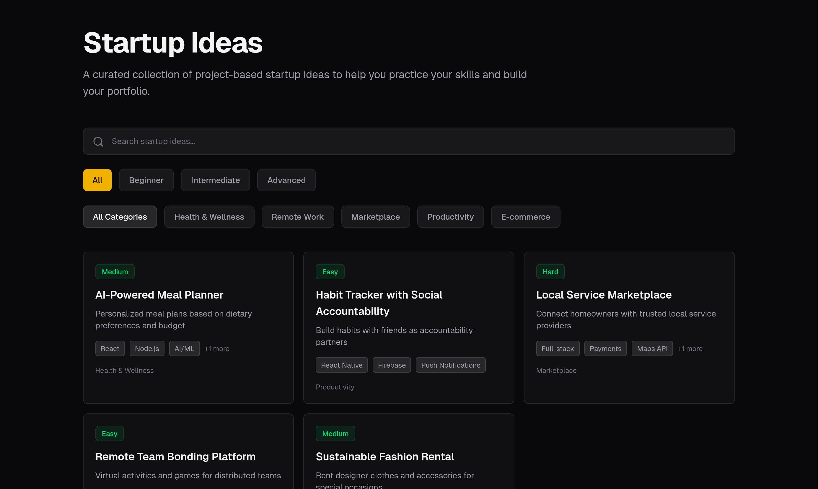Filter ideas by Marketplace category
The height and width of the screenshot is (489, 818).
(x=375, y=217)
